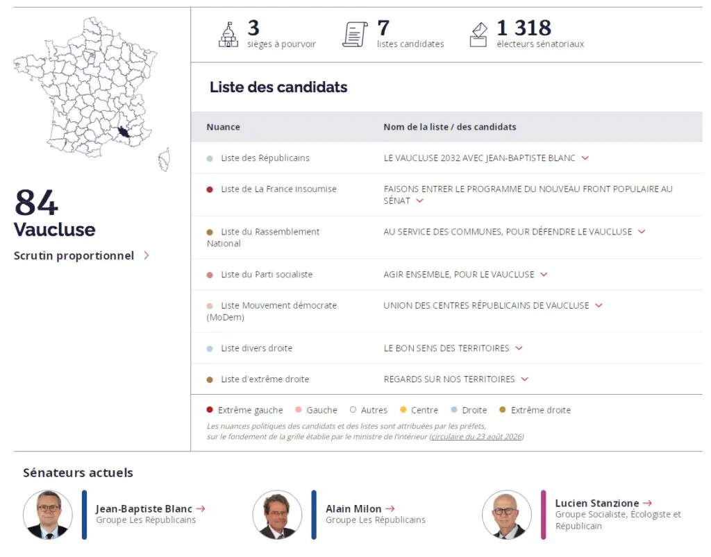This screenshot has width=711, height=557.
Task: Open the circulaire du 23 août 2026 link
Action: pyautogui.click(x=476, y=437)
